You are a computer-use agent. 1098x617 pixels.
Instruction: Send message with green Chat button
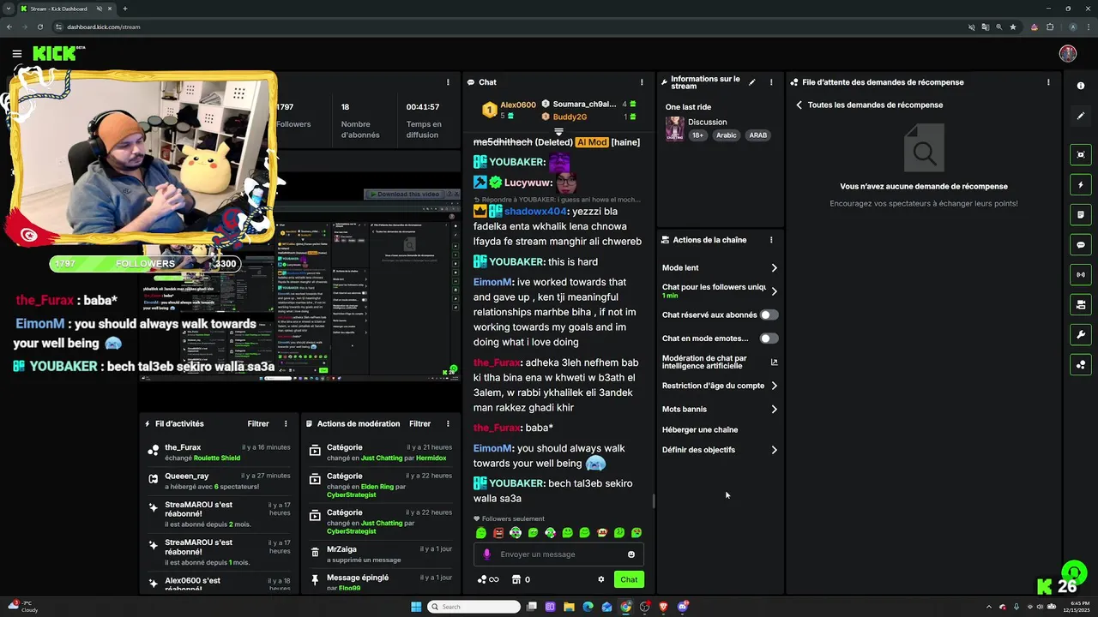[629, 579]
